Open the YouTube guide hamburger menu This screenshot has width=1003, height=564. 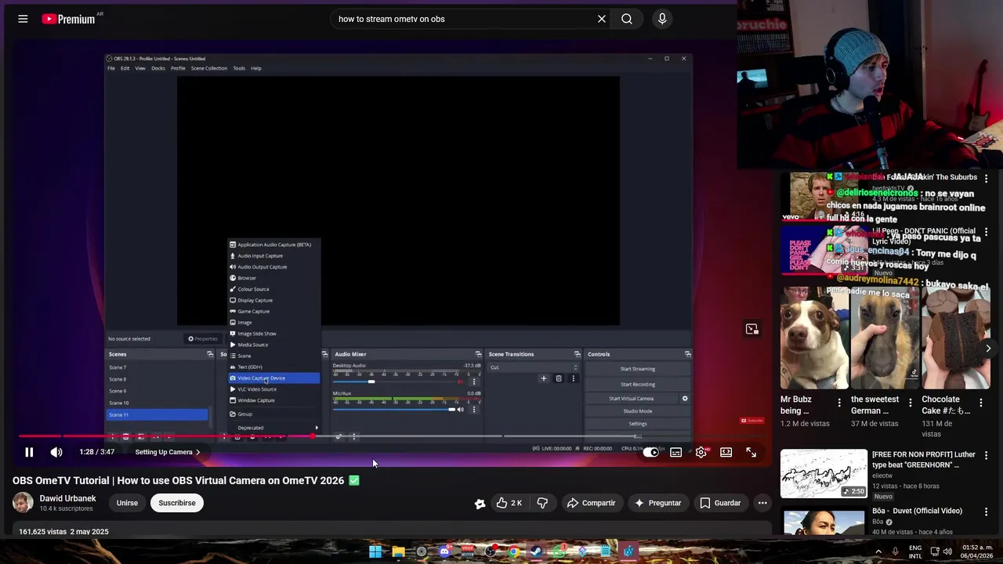[23, 19]
